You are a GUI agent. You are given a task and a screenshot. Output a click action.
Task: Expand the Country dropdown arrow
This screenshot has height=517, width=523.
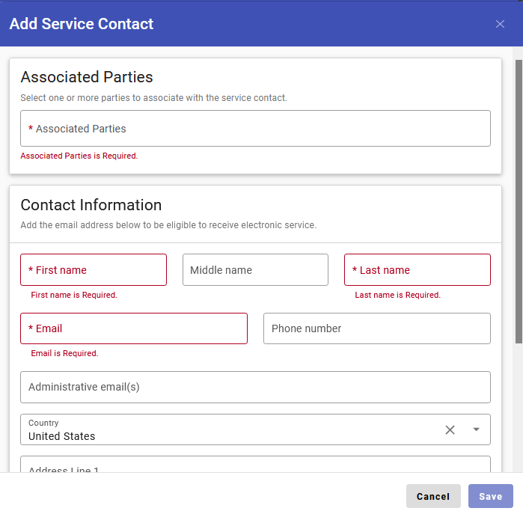click(476, 429)
